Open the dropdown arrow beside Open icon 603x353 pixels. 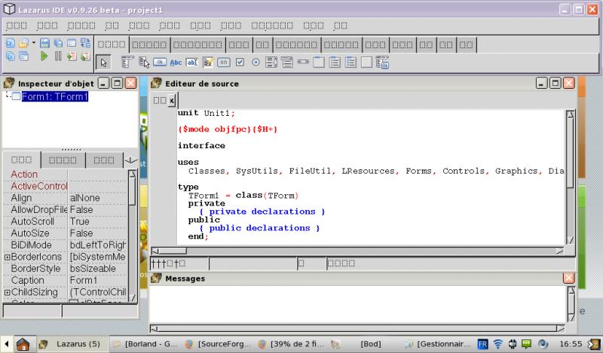click(33, 43)
